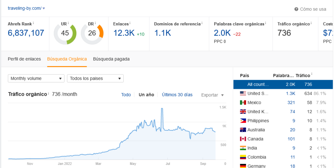Open the 1.3K keywords link for United States

point(291,93)
